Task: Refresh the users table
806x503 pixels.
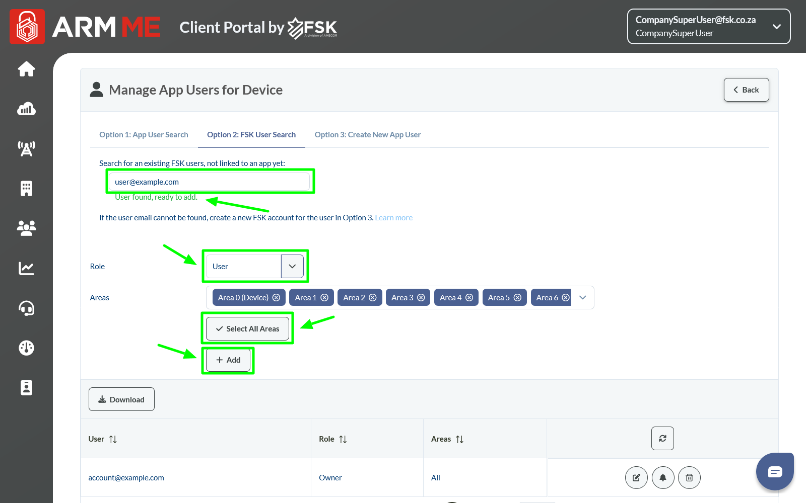Action: (x=662, y=439)
